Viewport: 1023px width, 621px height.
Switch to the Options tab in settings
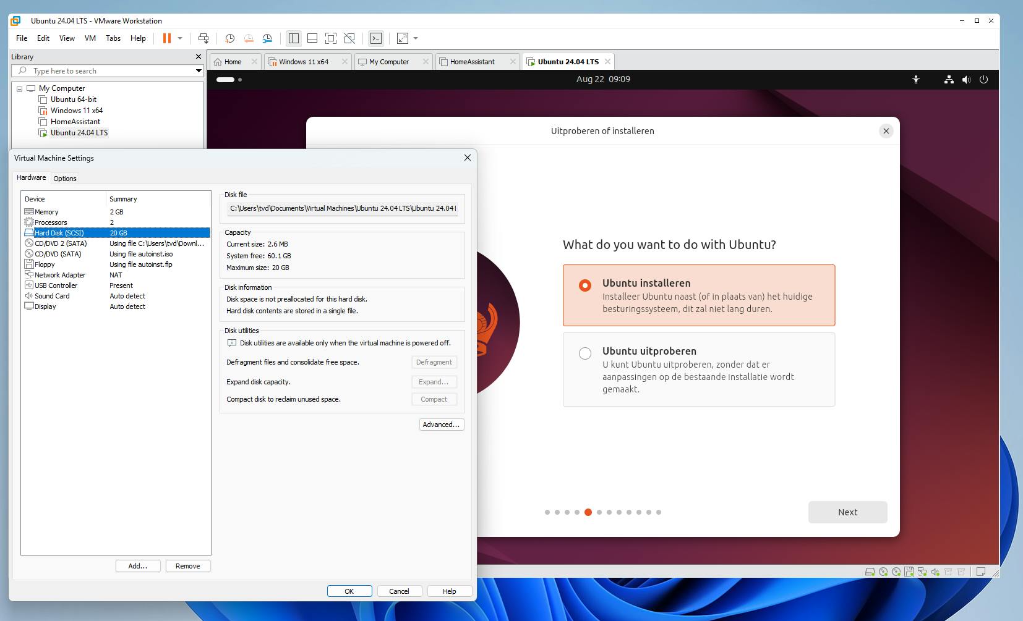(x=65, y=179)
